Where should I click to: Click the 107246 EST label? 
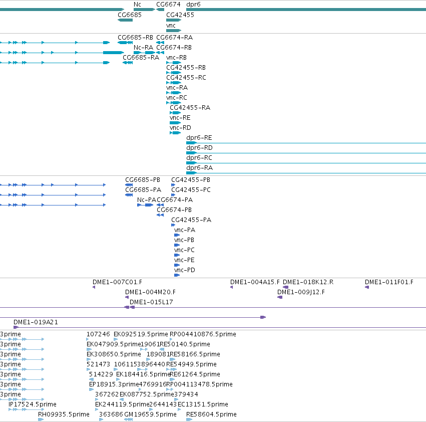[x=98, y=334]
